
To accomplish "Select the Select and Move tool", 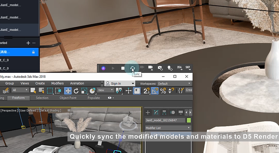I will 68,91.
